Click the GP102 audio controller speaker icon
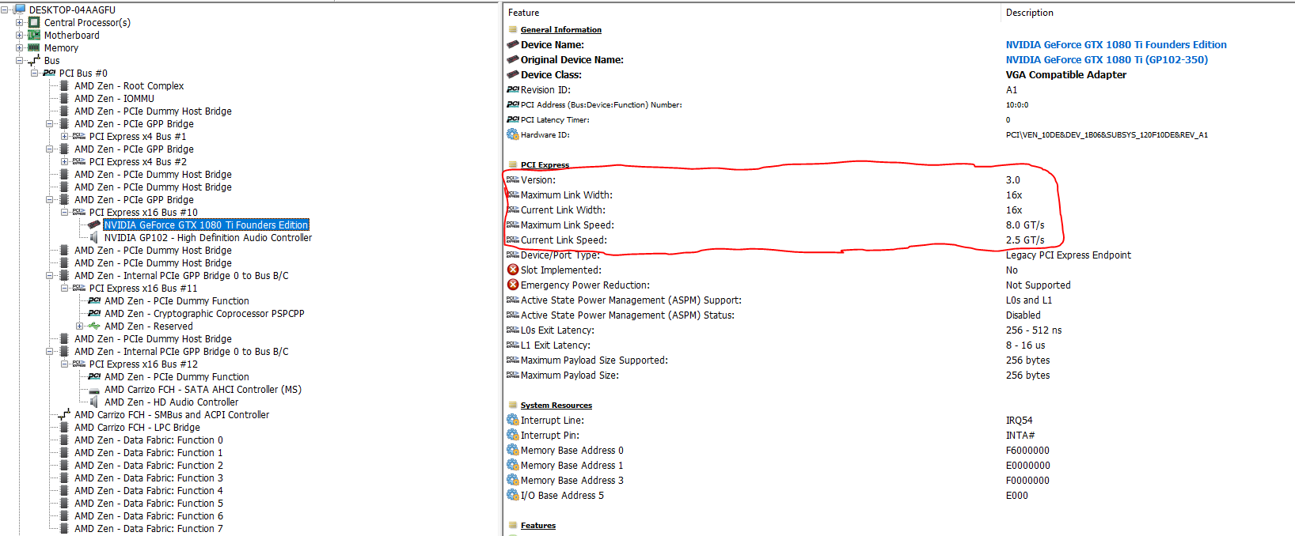The width and height of the screenshot is (1295, 536). pos(94,237)
